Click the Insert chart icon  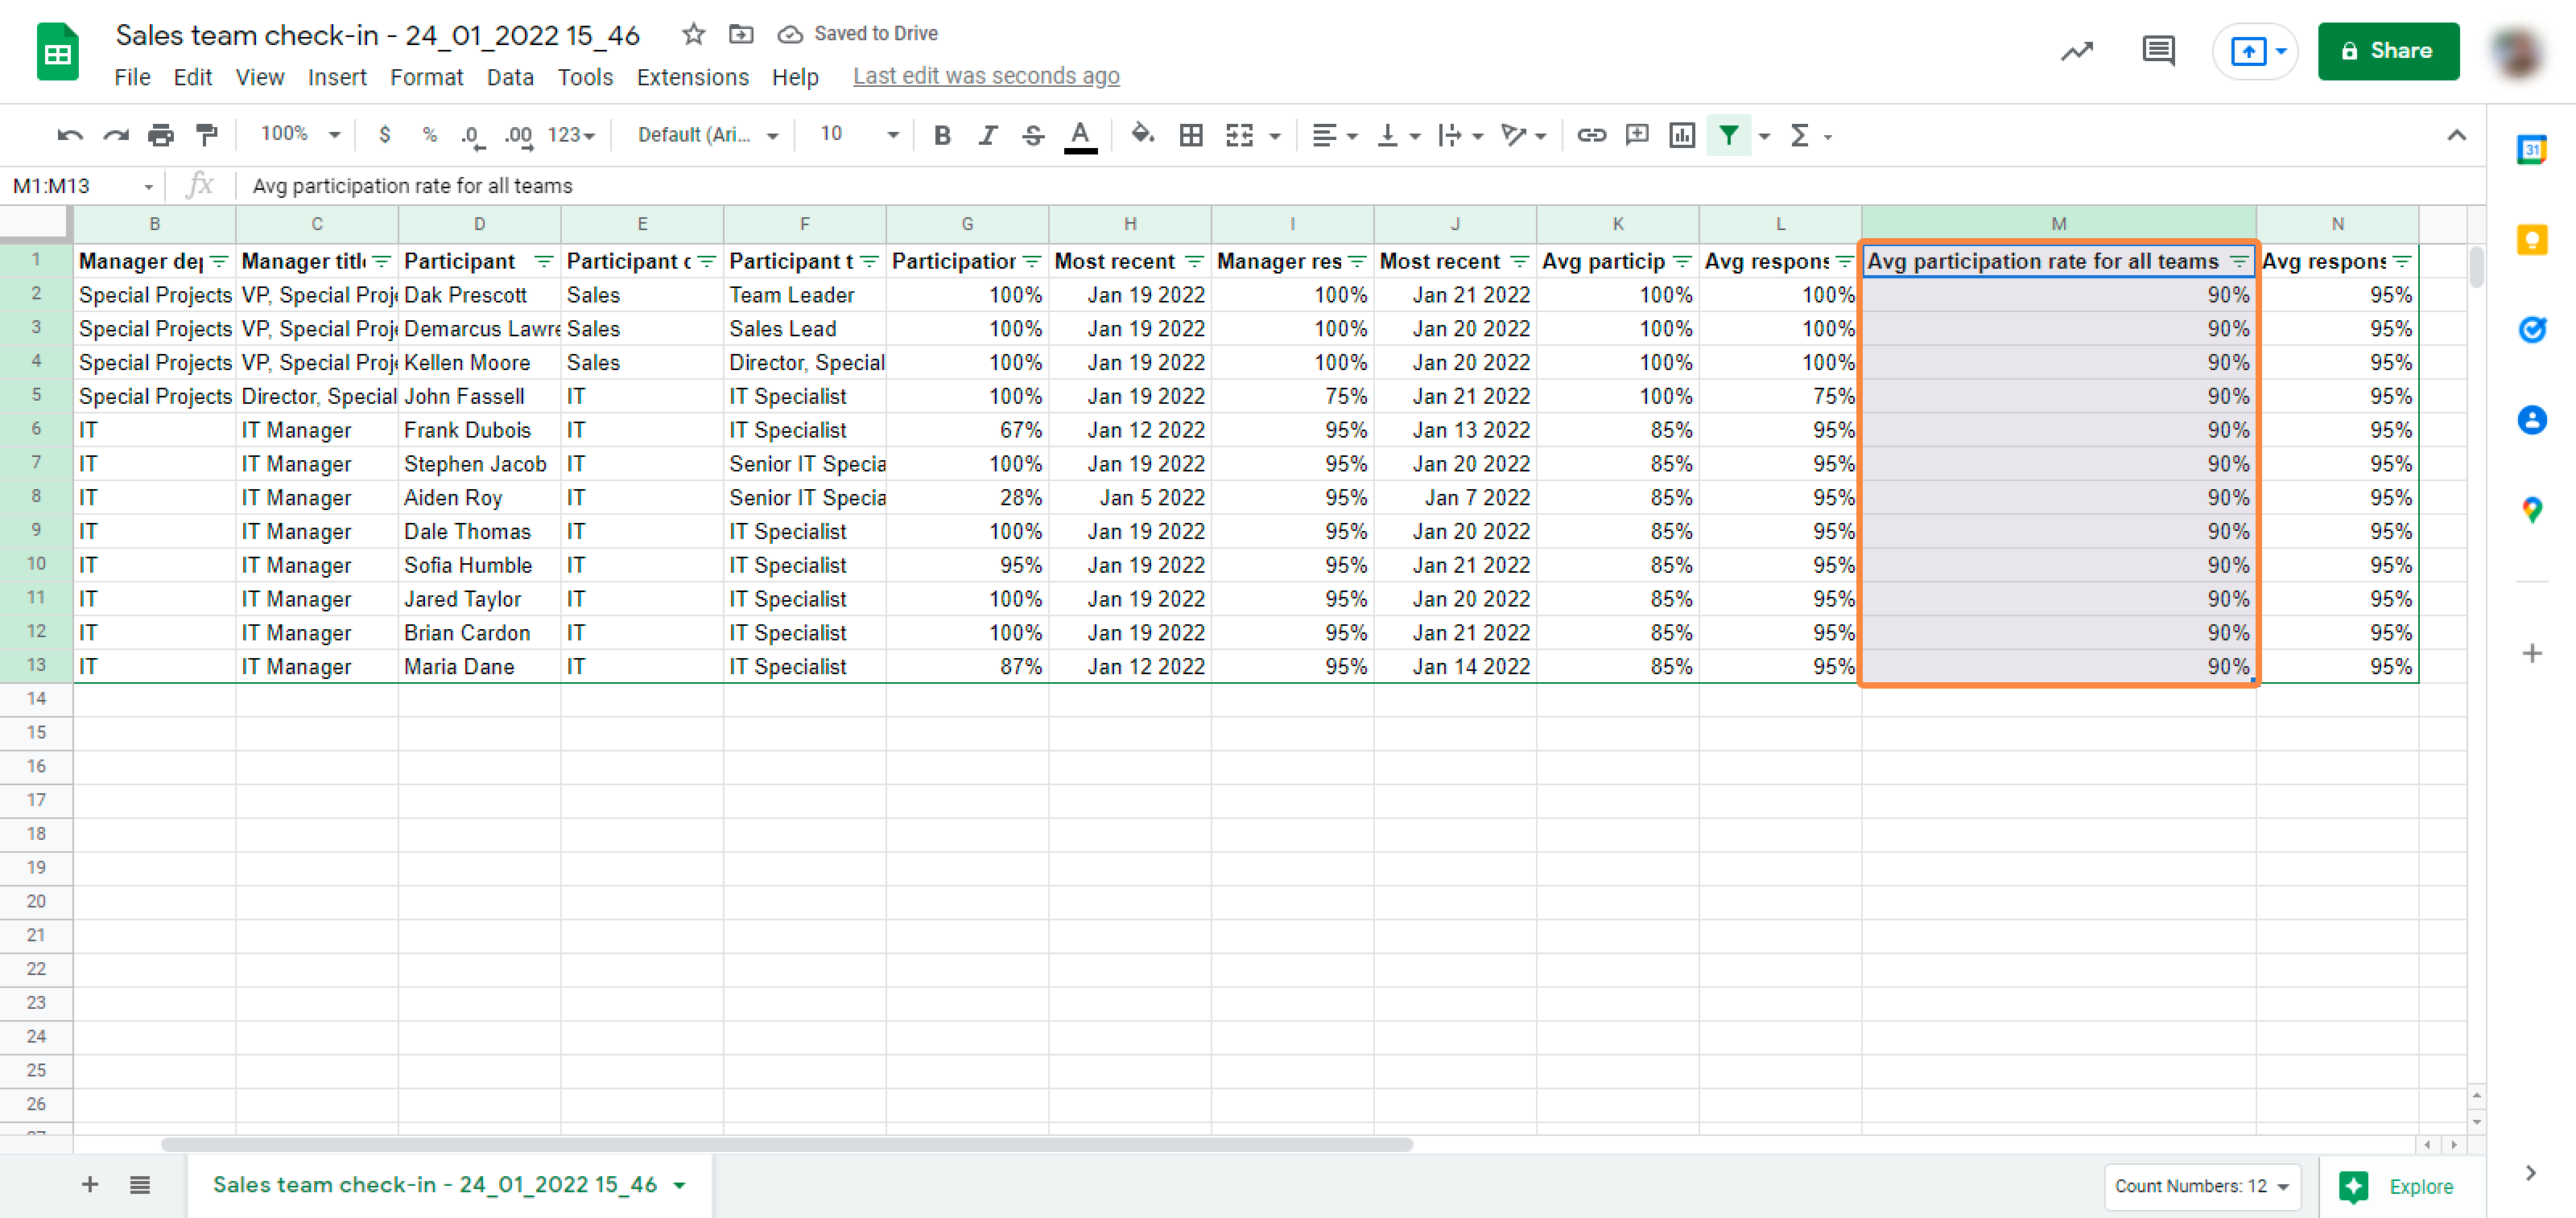(1682, 135)
